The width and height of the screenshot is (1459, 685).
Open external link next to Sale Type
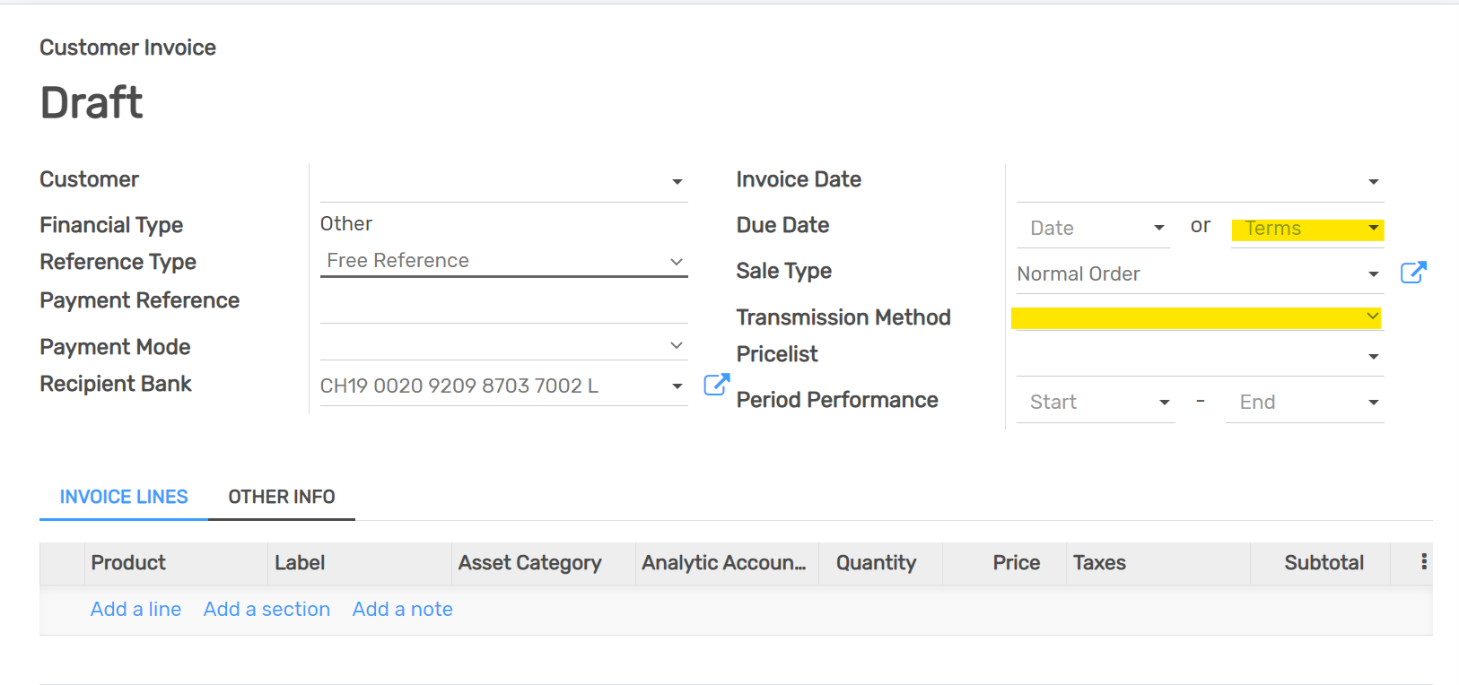tap(1413, 273)
